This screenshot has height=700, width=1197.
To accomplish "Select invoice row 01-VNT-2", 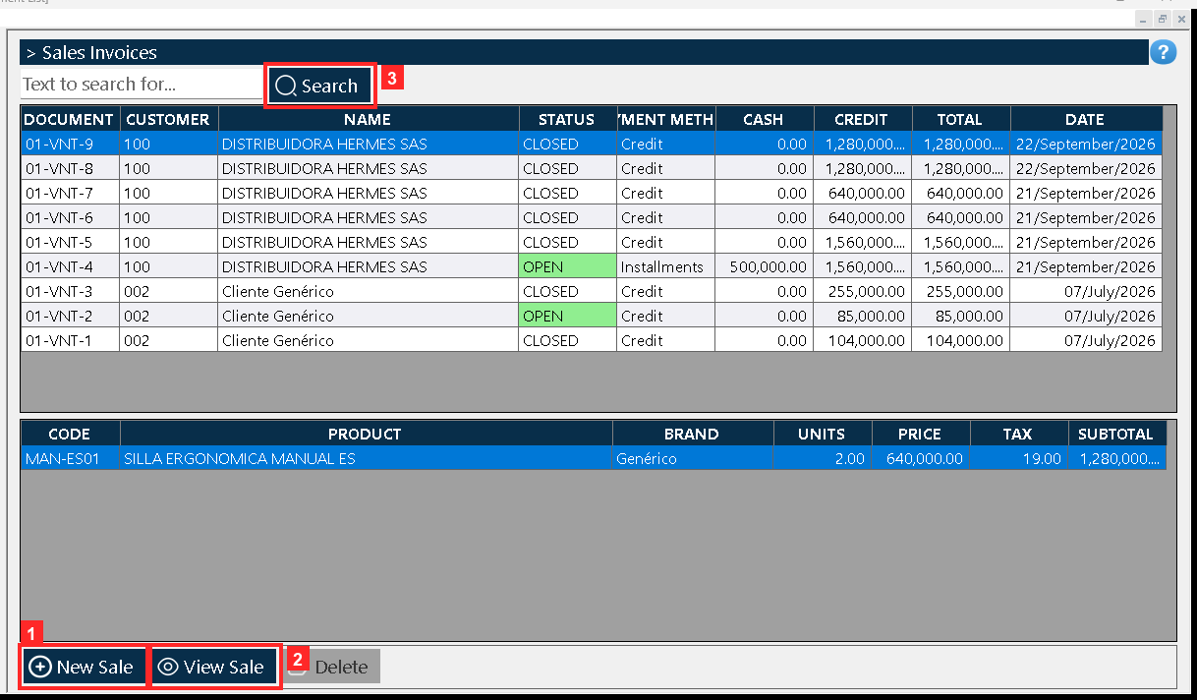I will coord(591,316).
